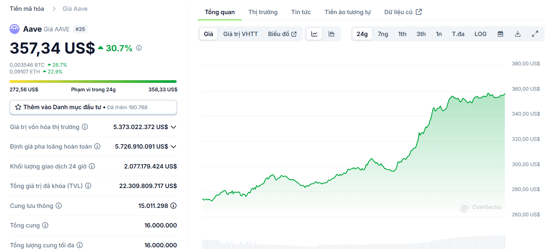The width and height of the screenshot is (547, 249).
Task: Click the #35 rank badge
Action: point(80,29)
